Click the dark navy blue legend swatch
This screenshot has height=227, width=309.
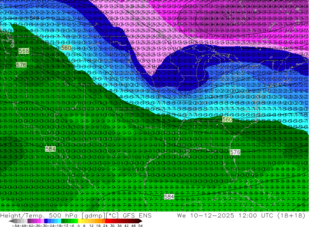(46, 221)
